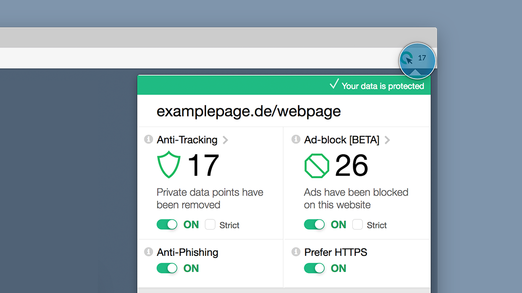This screenshot has height=293, width=522.
Task: Click the large Anti-Tracking count 17
Action: coord(204,165)
